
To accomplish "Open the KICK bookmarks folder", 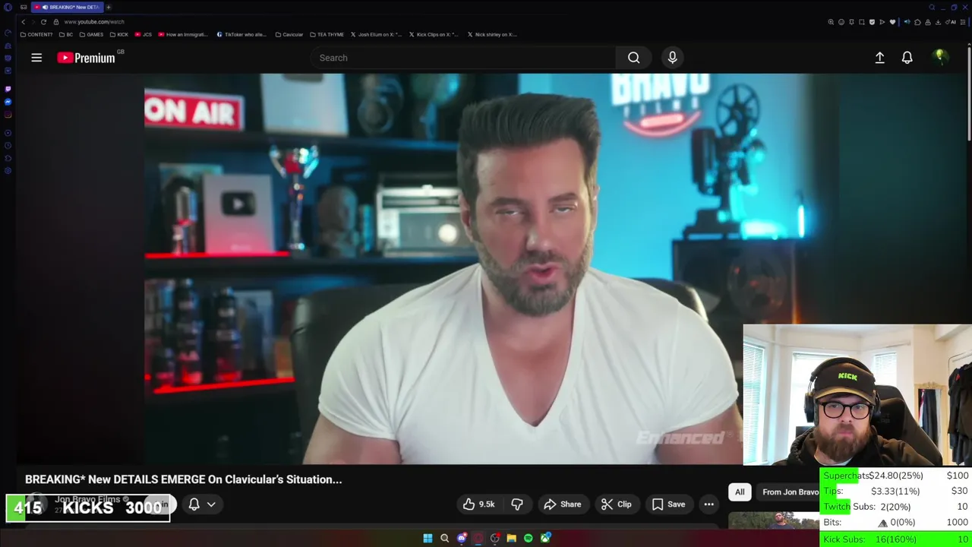I will tap(119, 34).
